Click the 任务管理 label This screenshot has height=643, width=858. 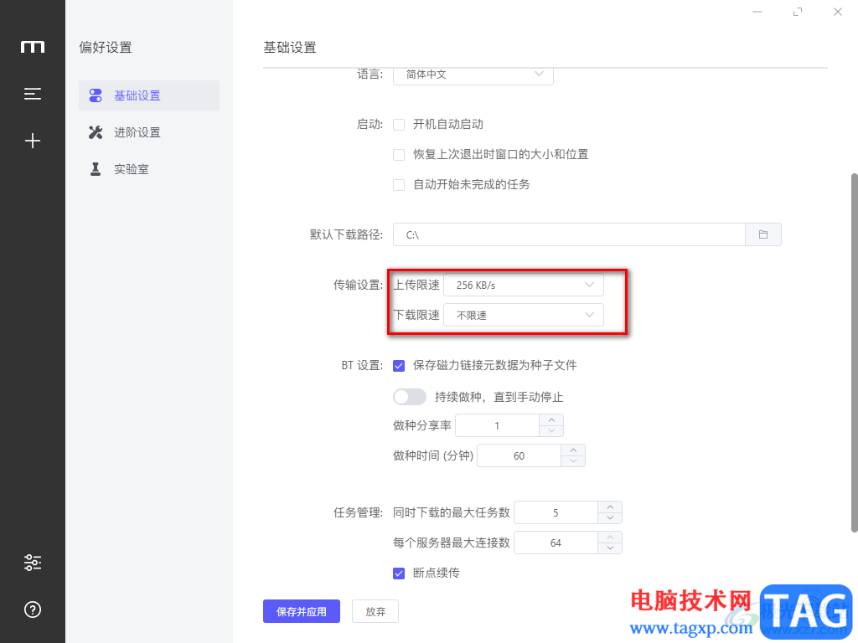point(358,512)
